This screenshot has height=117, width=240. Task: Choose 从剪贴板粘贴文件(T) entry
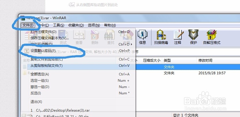[82, 66]
